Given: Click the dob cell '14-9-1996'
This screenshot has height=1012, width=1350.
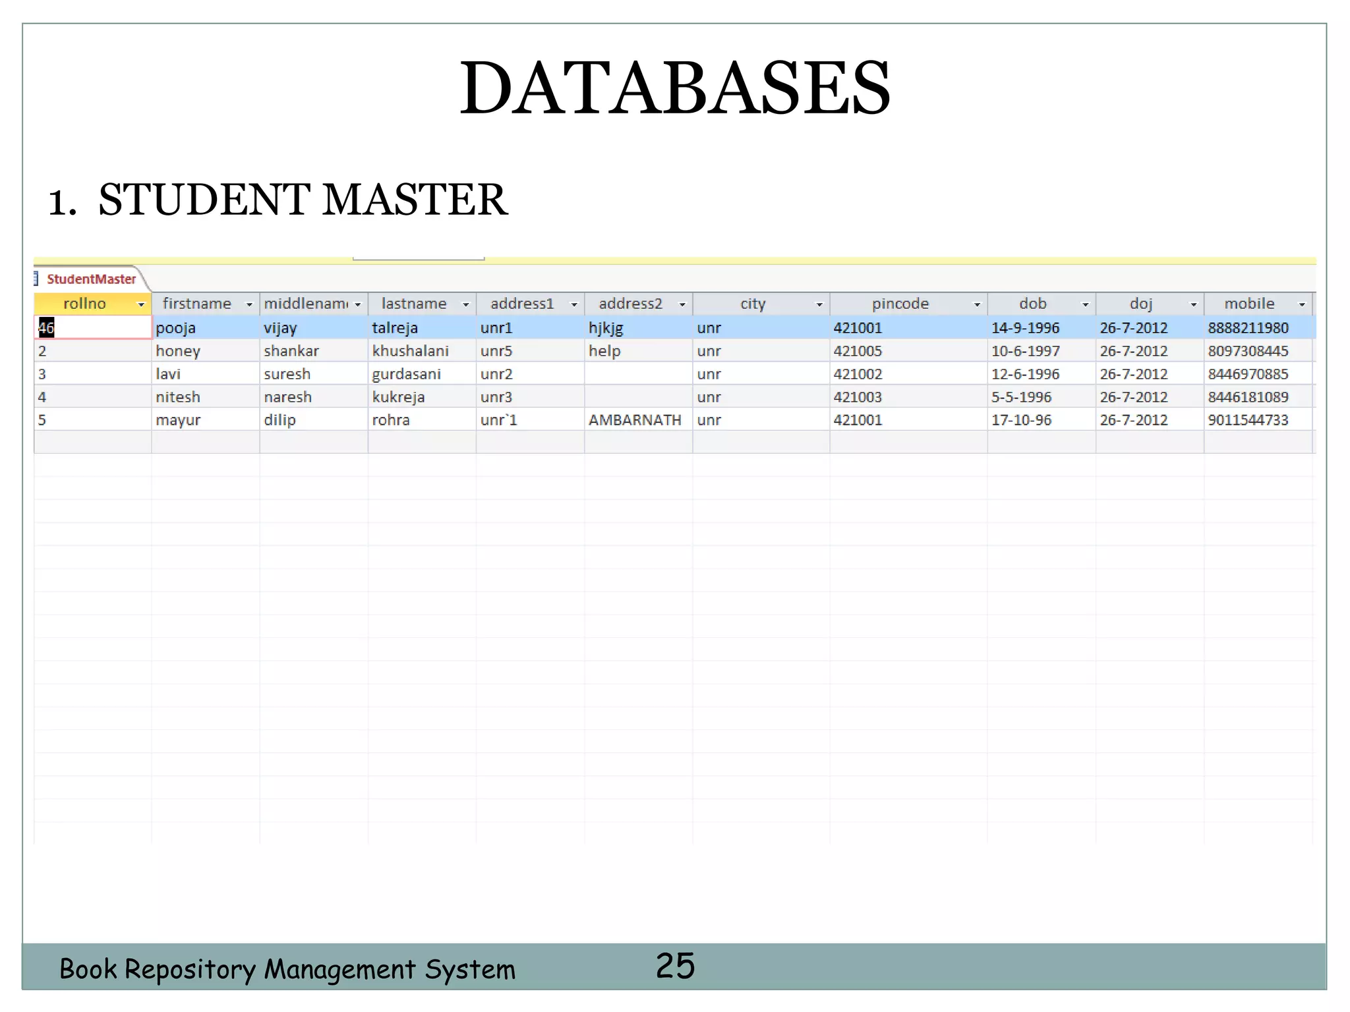Looking at the screenshot, I should click(x=1042, y=327).
